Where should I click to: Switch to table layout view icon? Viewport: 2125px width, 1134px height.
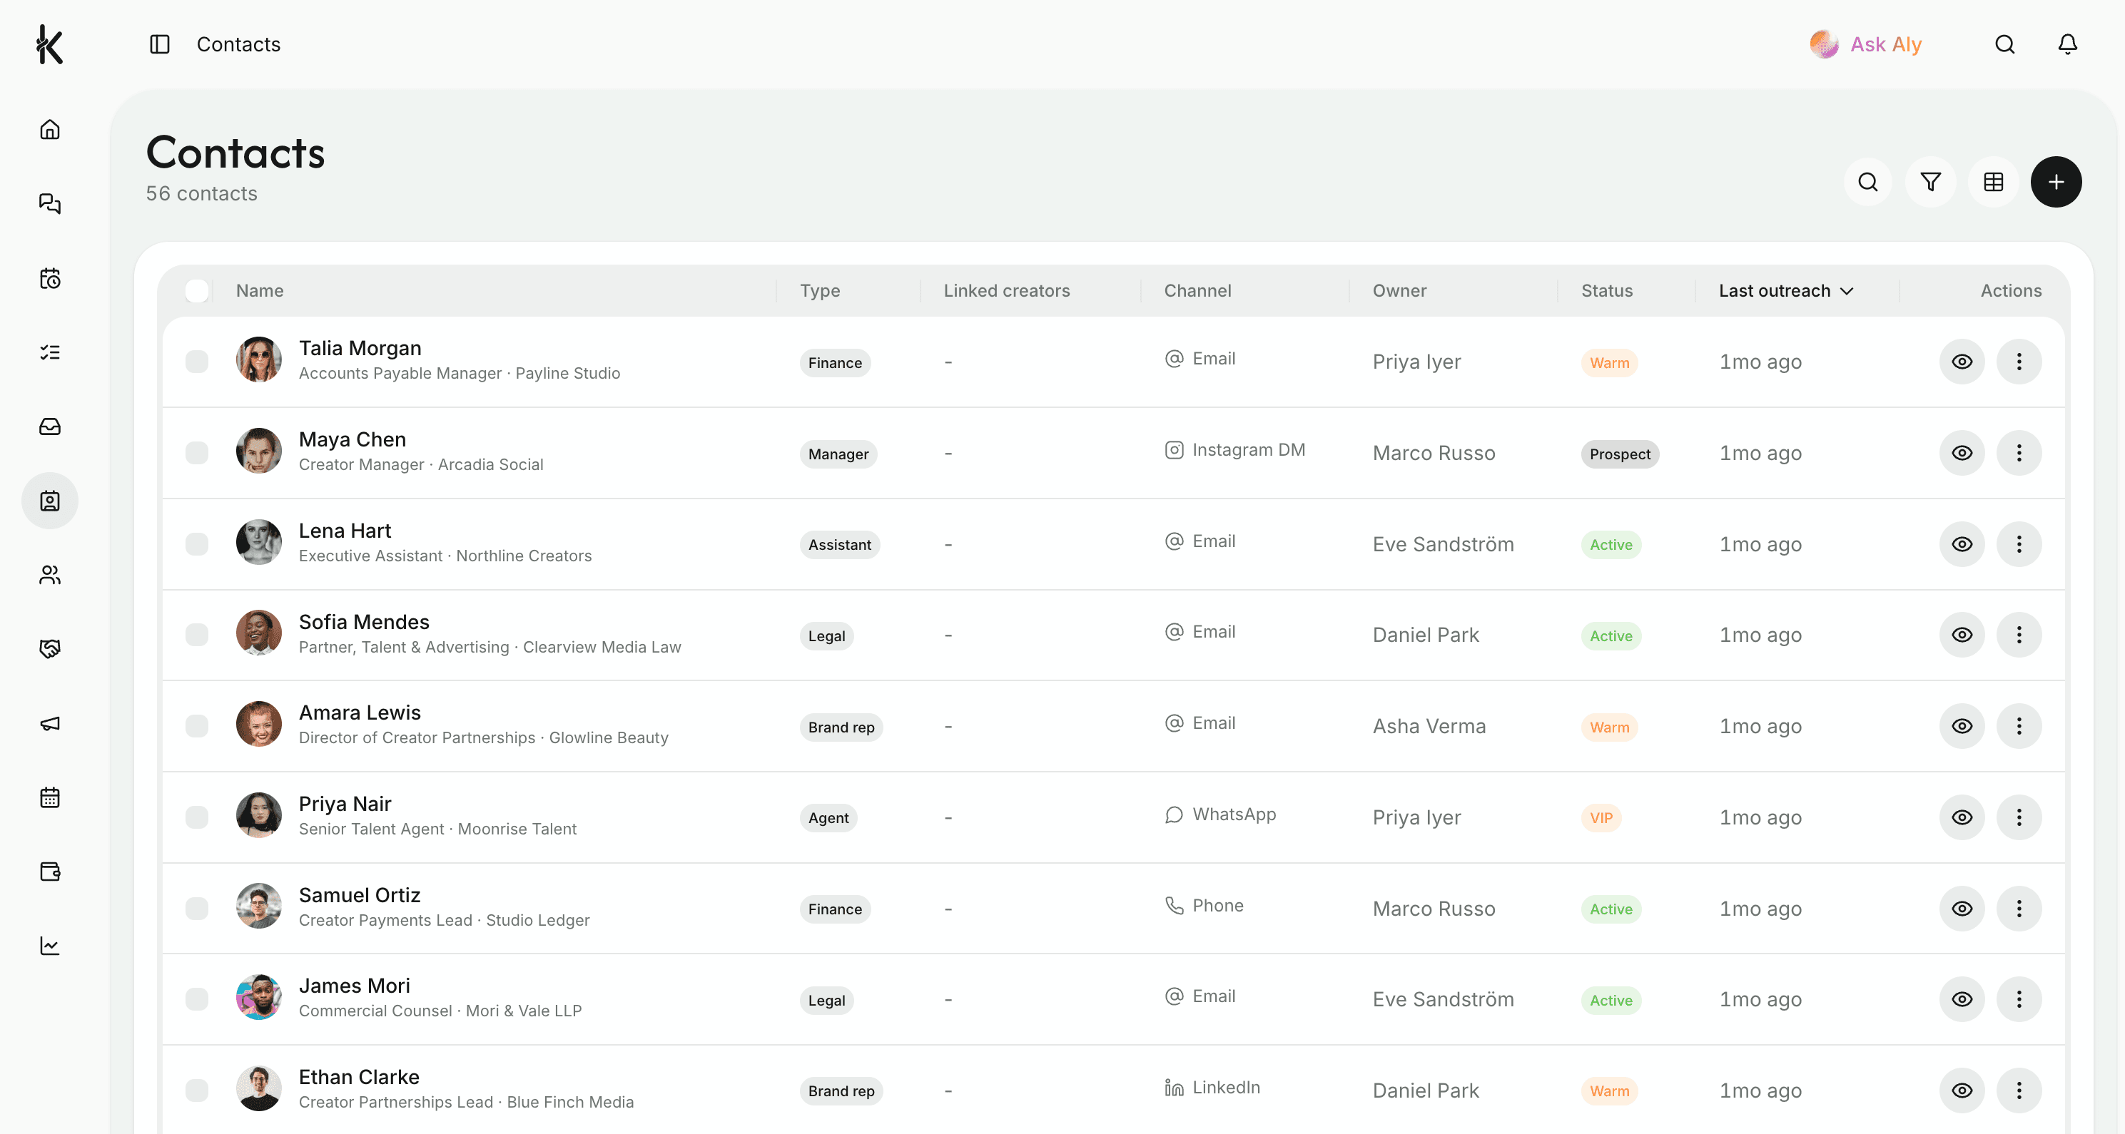(1994, 181)
